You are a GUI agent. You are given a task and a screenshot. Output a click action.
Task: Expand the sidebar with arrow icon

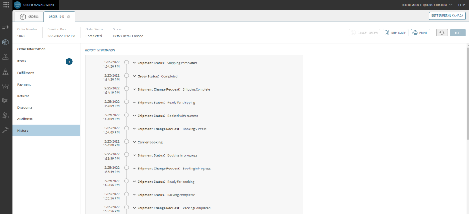[5, 28]
